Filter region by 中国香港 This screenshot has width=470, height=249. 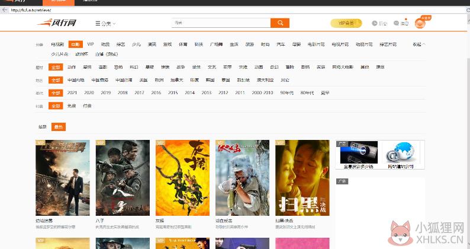100,80
